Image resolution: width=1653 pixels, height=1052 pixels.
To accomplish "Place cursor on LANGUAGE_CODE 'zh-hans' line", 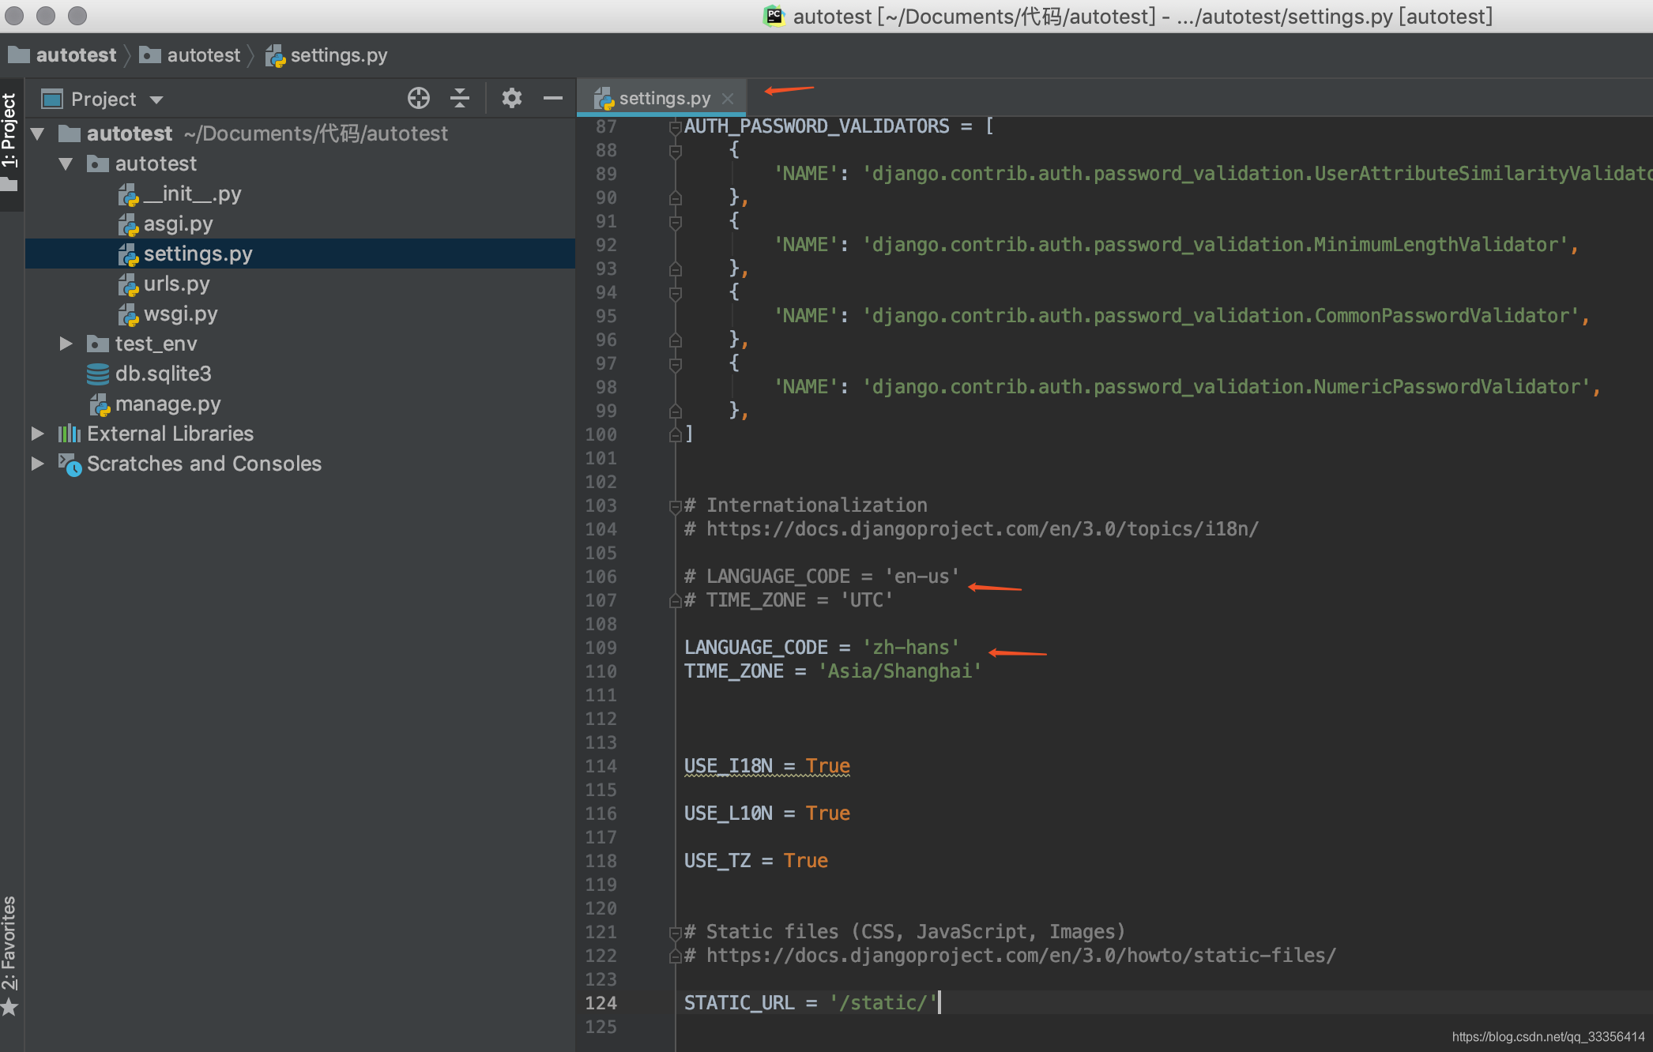I will pyautogui.click(x=822, y=648).
